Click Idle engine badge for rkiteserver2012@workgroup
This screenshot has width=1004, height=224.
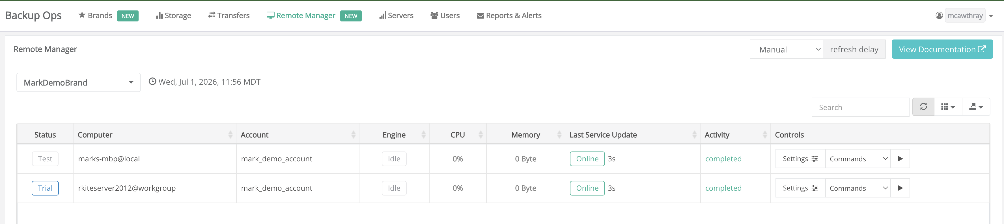[394, 188]
